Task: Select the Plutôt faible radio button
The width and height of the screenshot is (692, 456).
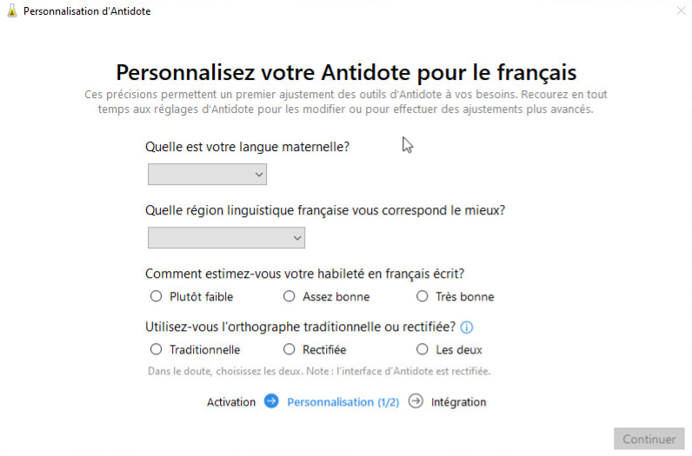Action: (x=156, y=296)
